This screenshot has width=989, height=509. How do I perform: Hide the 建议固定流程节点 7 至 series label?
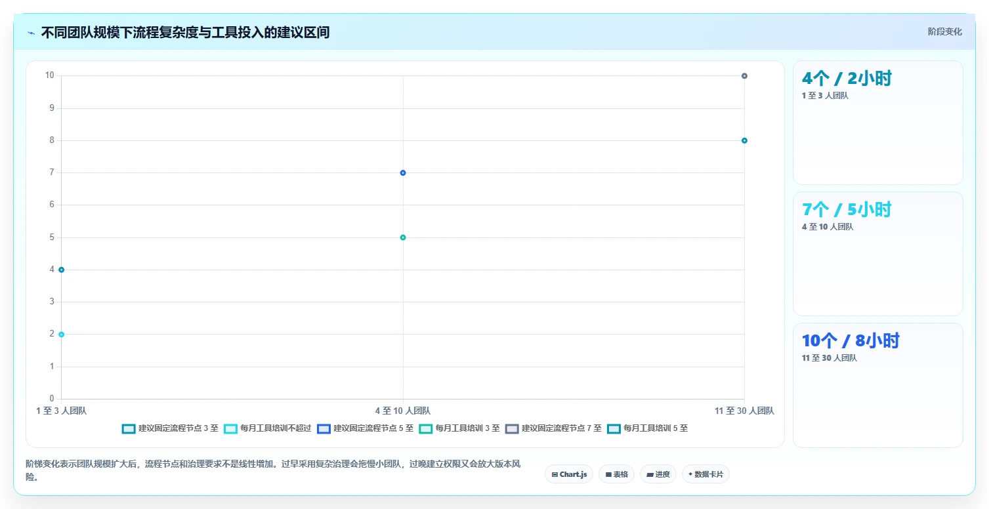pyautogui.click(x=562, y=428)
